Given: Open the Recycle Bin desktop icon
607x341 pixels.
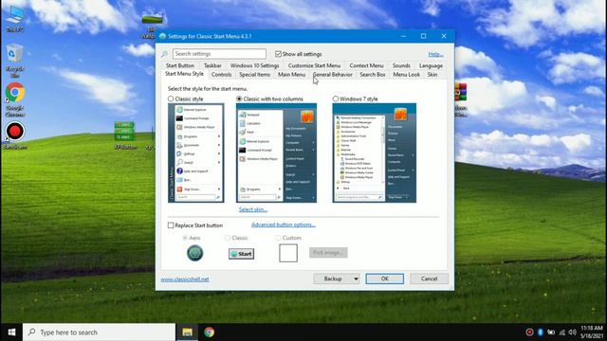Looking at the screenshot, I should [15, 61].
